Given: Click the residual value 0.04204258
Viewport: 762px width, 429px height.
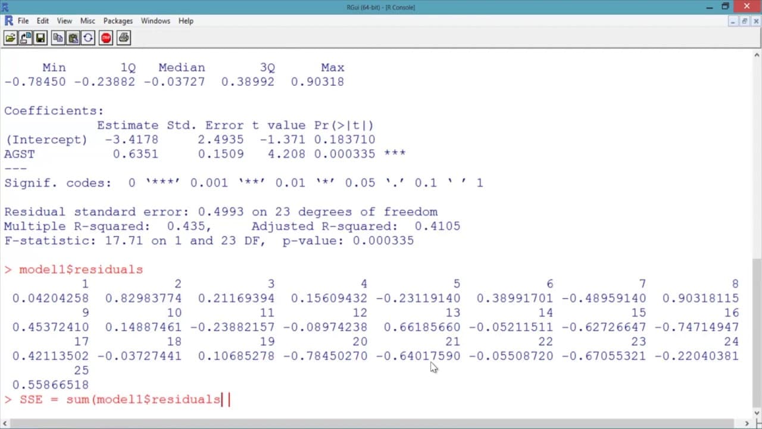Looking at the screenshot, I should click(51, 299).
